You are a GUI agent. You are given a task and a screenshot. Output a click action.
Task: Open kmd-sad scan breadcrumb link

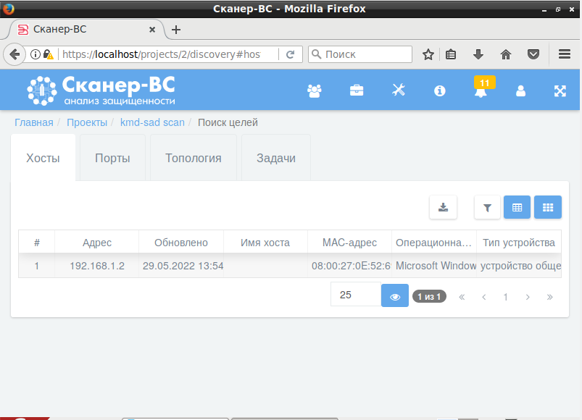click(x=152, y=122)
